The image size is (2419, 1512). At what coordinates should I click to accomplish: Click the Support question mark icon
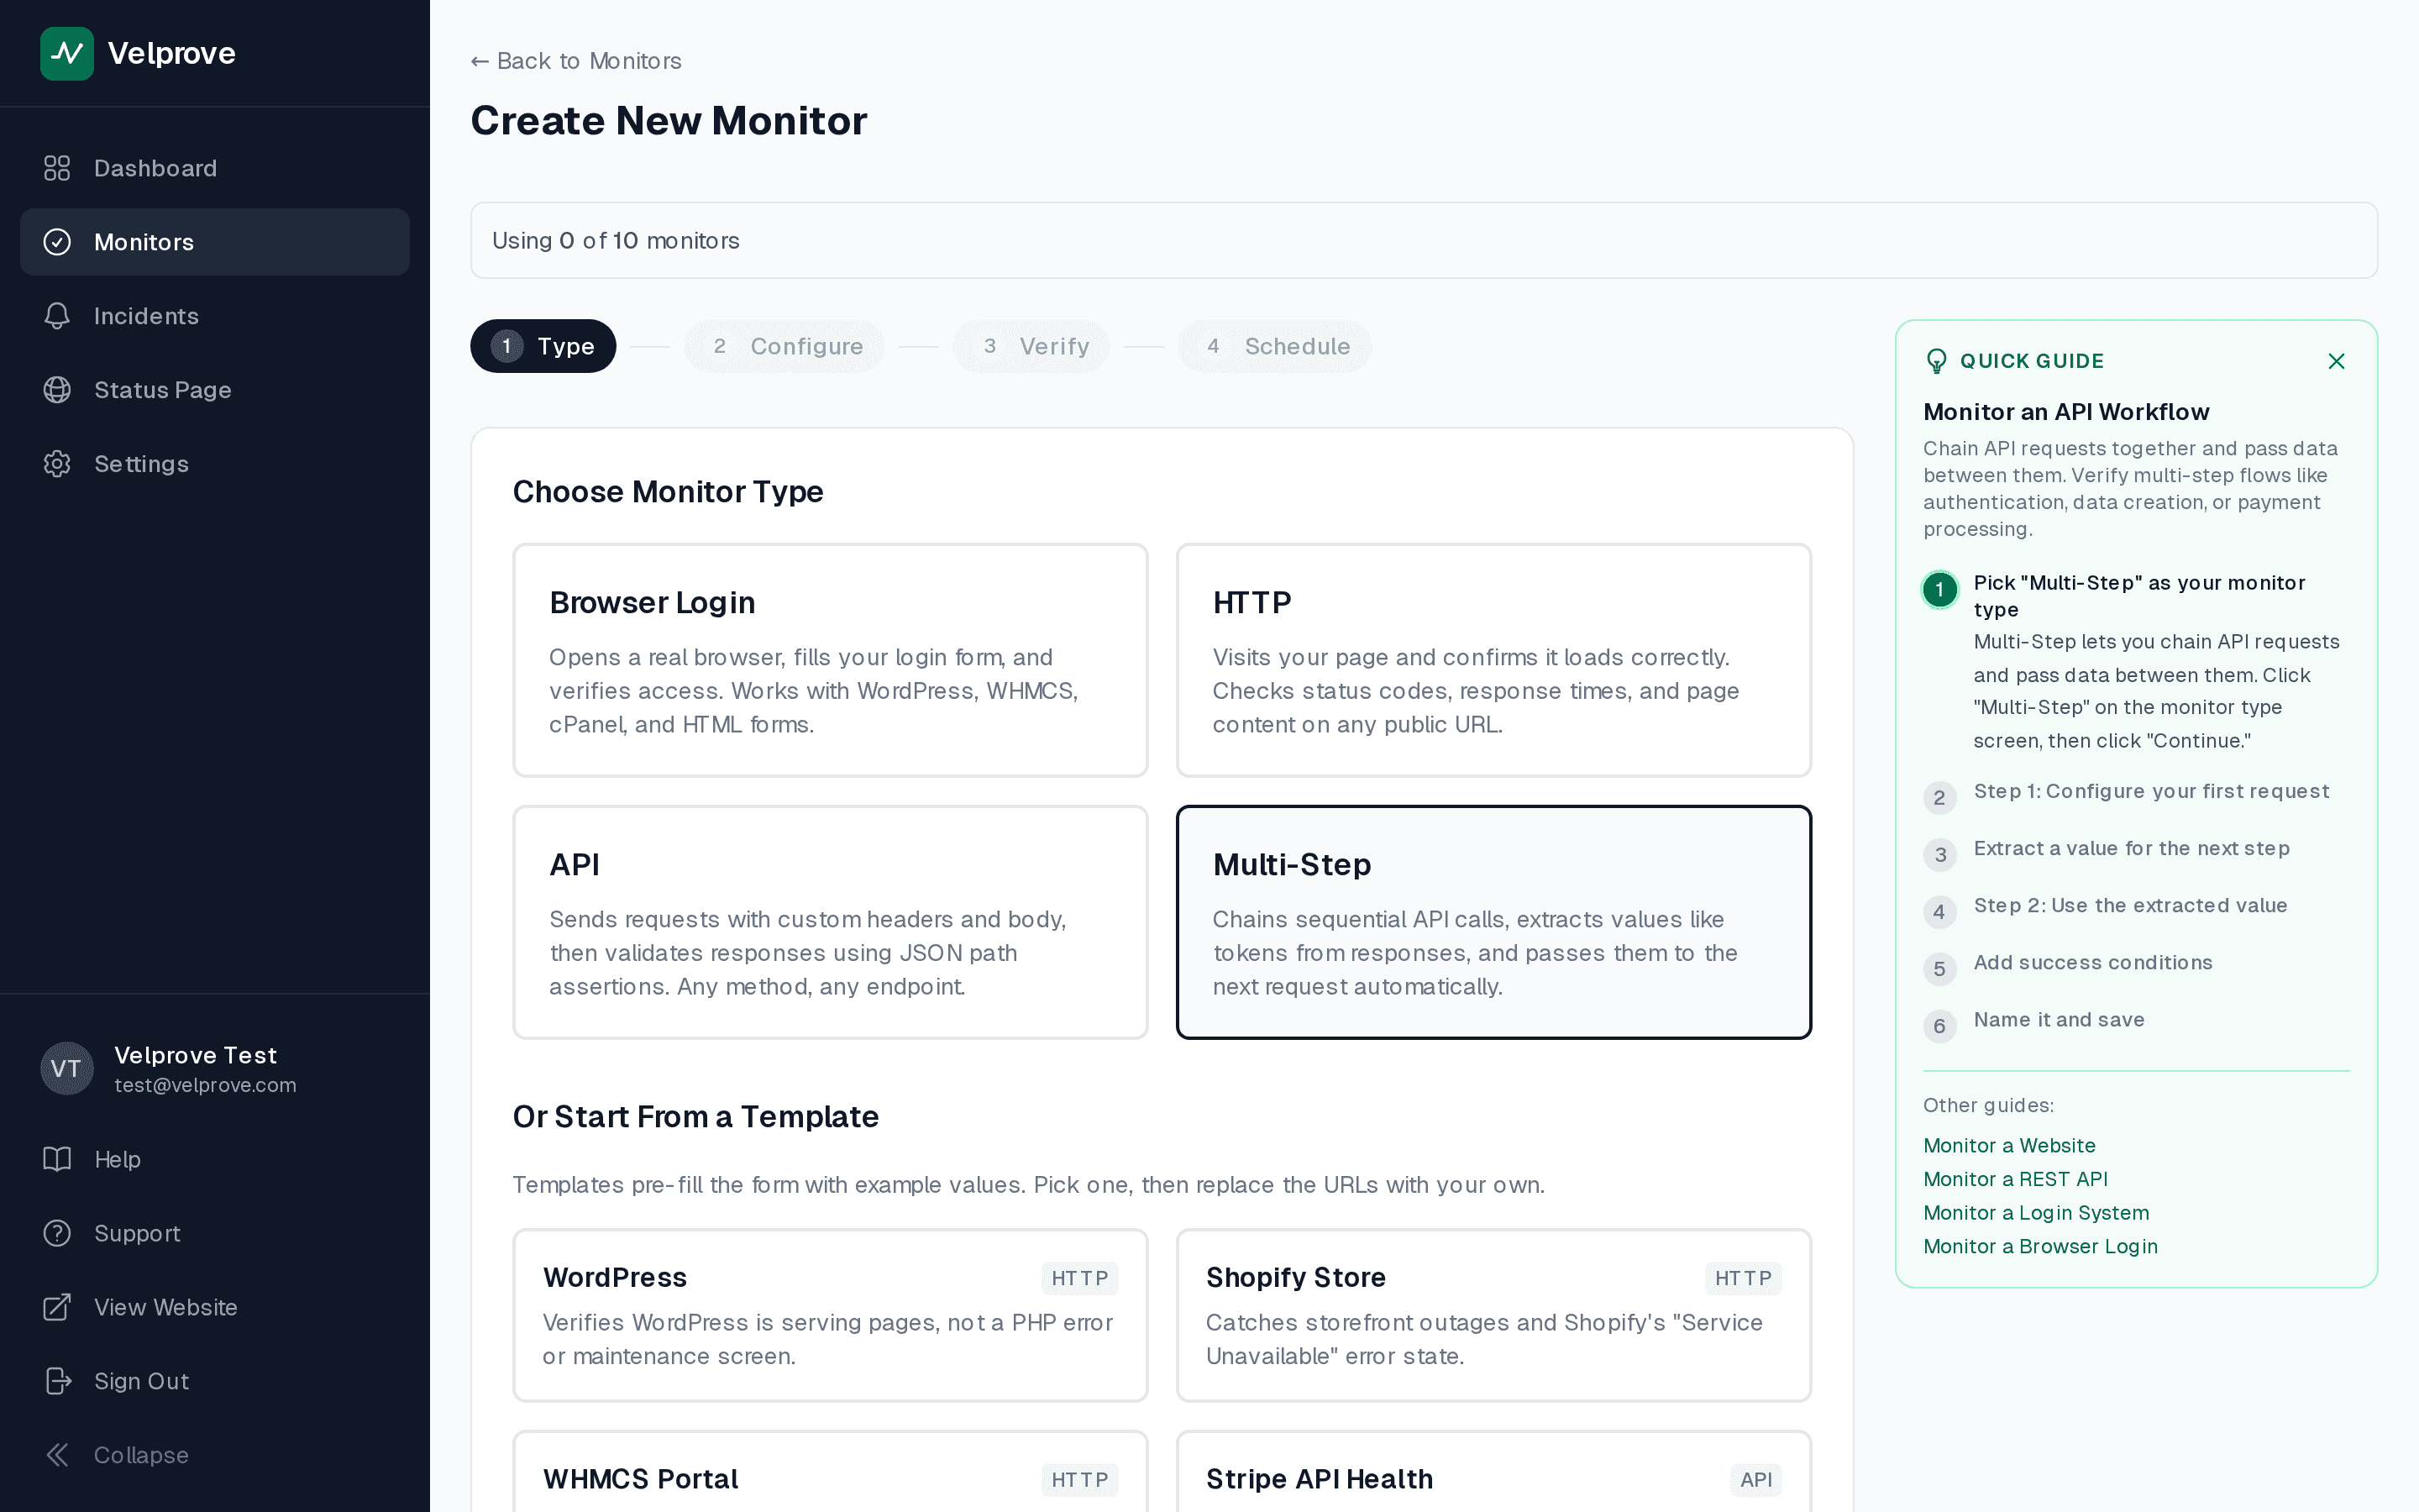click(57, 1233)
